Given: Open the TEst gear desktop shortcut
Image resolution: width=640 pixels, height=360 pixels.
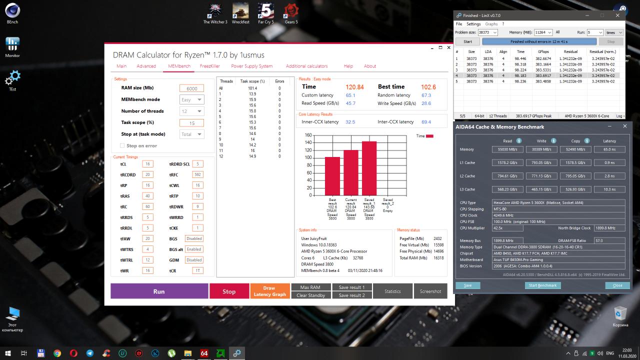Looking at the screenshot, I should pos(12,80).
